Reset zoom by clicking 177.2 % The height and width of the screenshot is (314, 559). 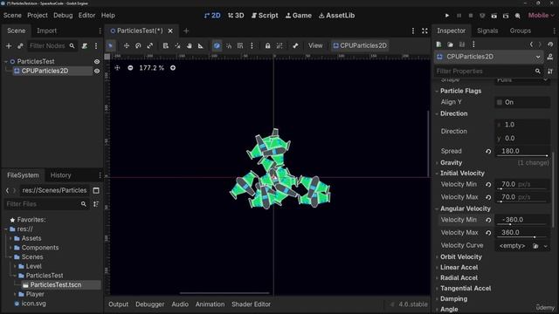point(151,68)
